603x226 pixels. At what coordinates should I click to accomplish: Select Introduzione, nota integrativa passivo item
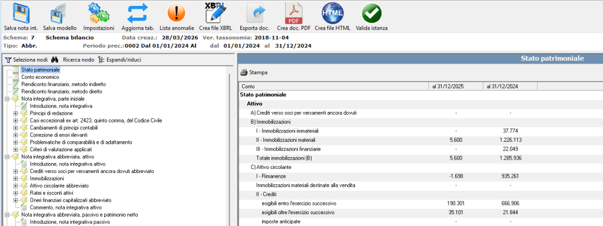(69, 222)
